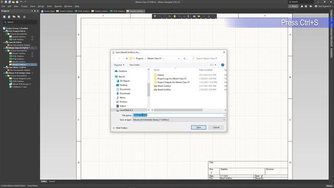Image resolution: width=334 pixels, height=188 pixels.
Task: Go up one folder level in the Save dialog
Action: point(127,58)
